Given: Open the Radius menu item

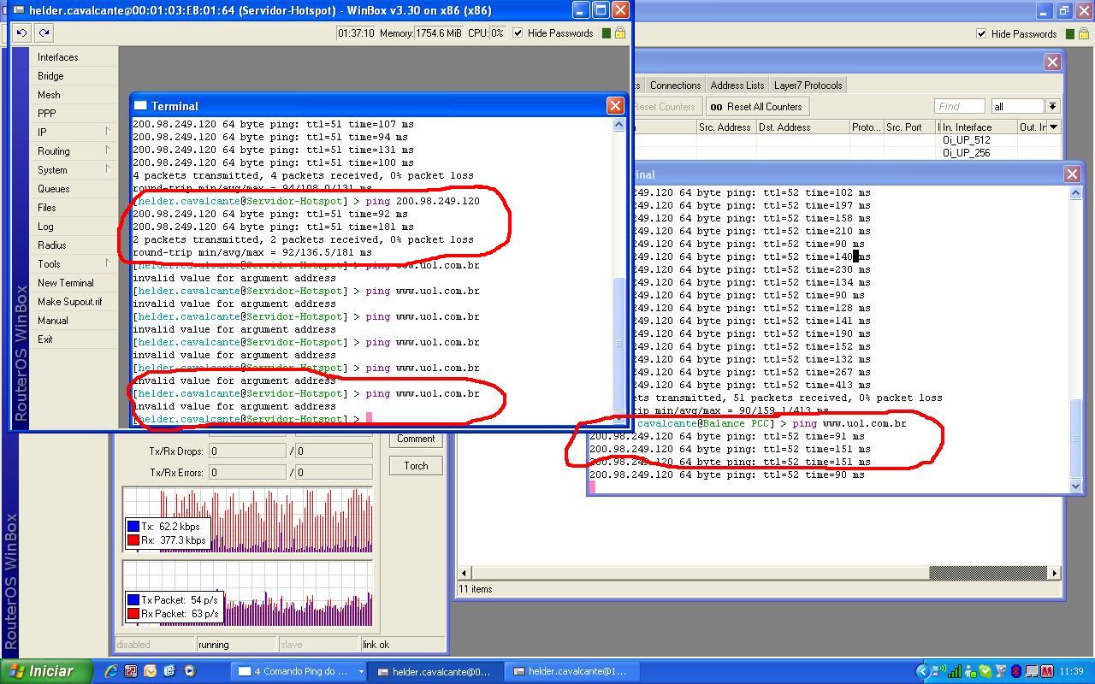Looking at the screenshot, I should point(51,245).
